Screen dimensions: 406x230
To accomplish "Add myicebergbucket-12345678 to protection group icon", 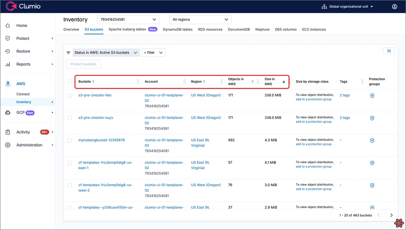I will click(x=372, y=141).
